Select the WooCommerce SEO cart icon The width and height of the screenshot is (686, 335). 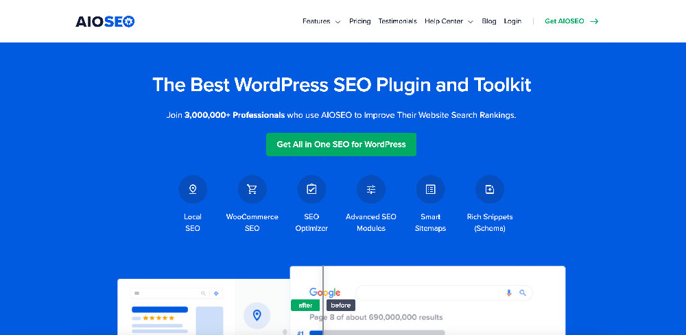click(252, 189)
